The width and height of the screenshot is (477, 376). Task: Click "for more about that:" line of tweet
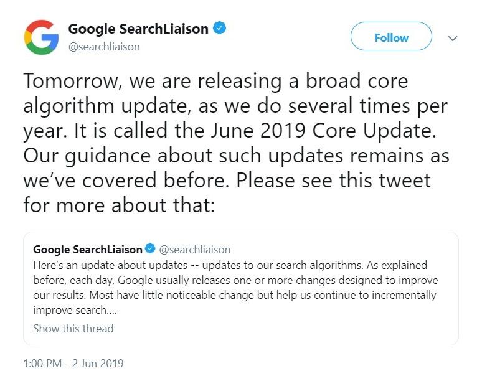coord(118,205)
